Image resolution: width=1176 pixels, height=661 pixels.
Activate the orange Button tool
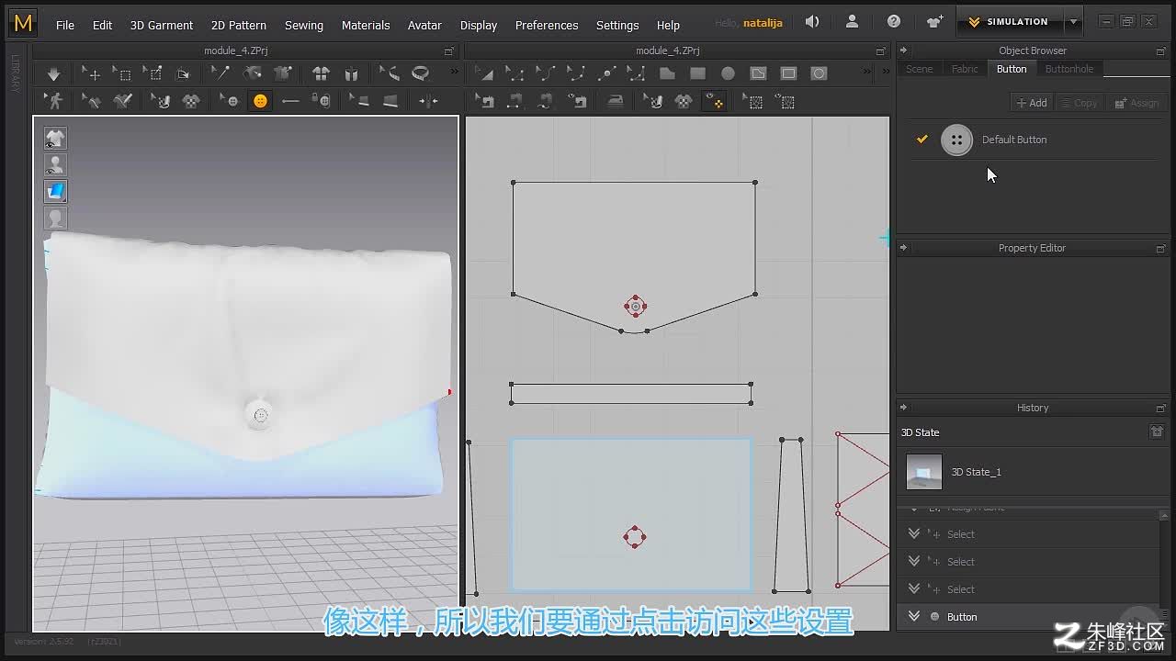coord(261,101)
